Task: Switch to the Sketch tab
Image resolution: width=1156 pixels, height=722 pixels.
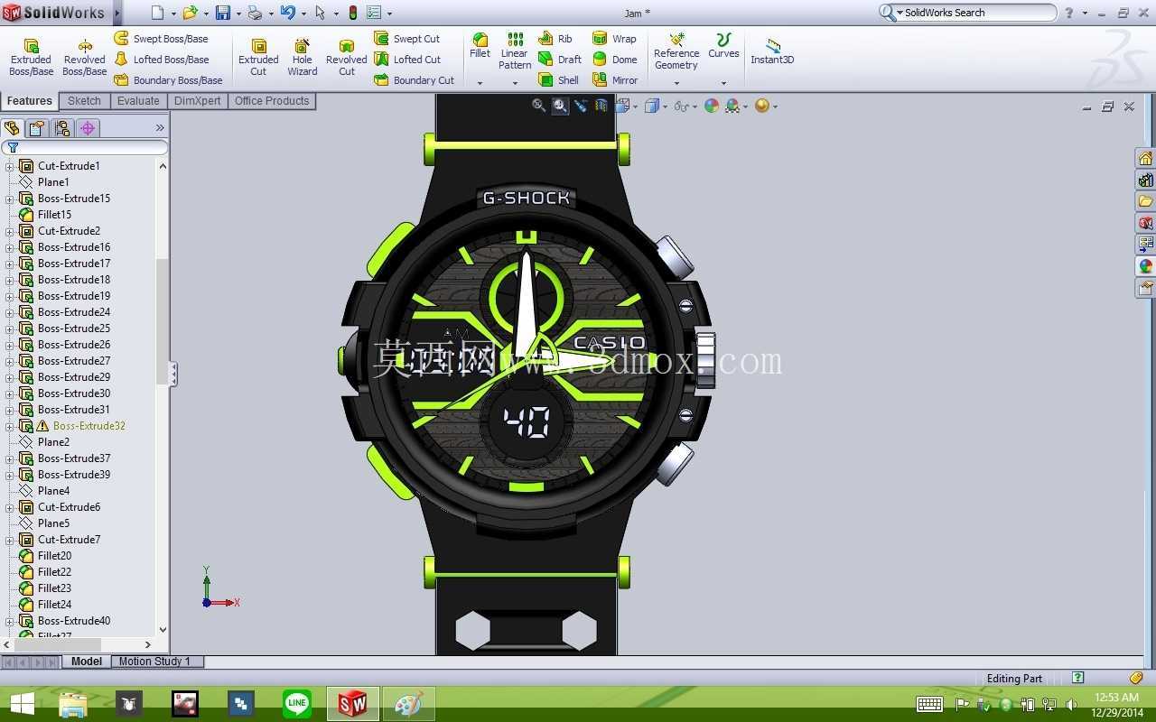Action: coord(84,101)
